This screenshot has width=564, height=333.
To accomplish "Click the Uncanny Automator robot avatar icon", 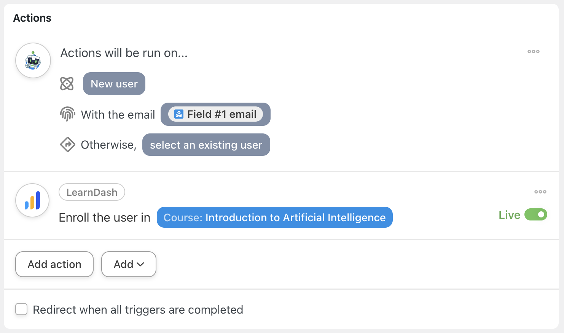I will pos(33,60).
